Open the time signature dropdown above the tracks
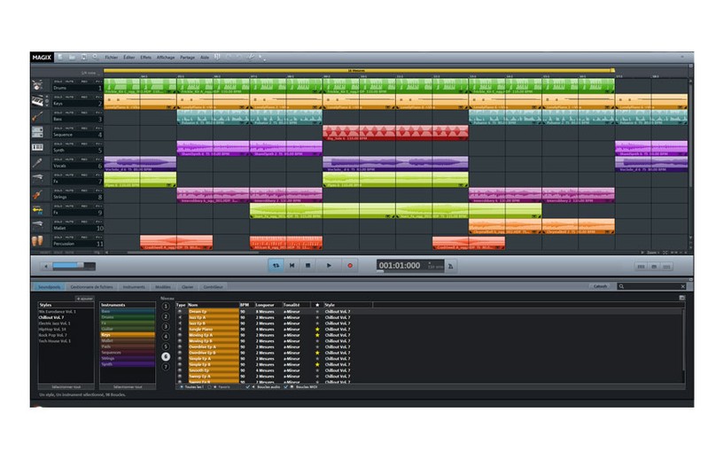The width and height of the screenshot is (708, 467). (89, 73)
